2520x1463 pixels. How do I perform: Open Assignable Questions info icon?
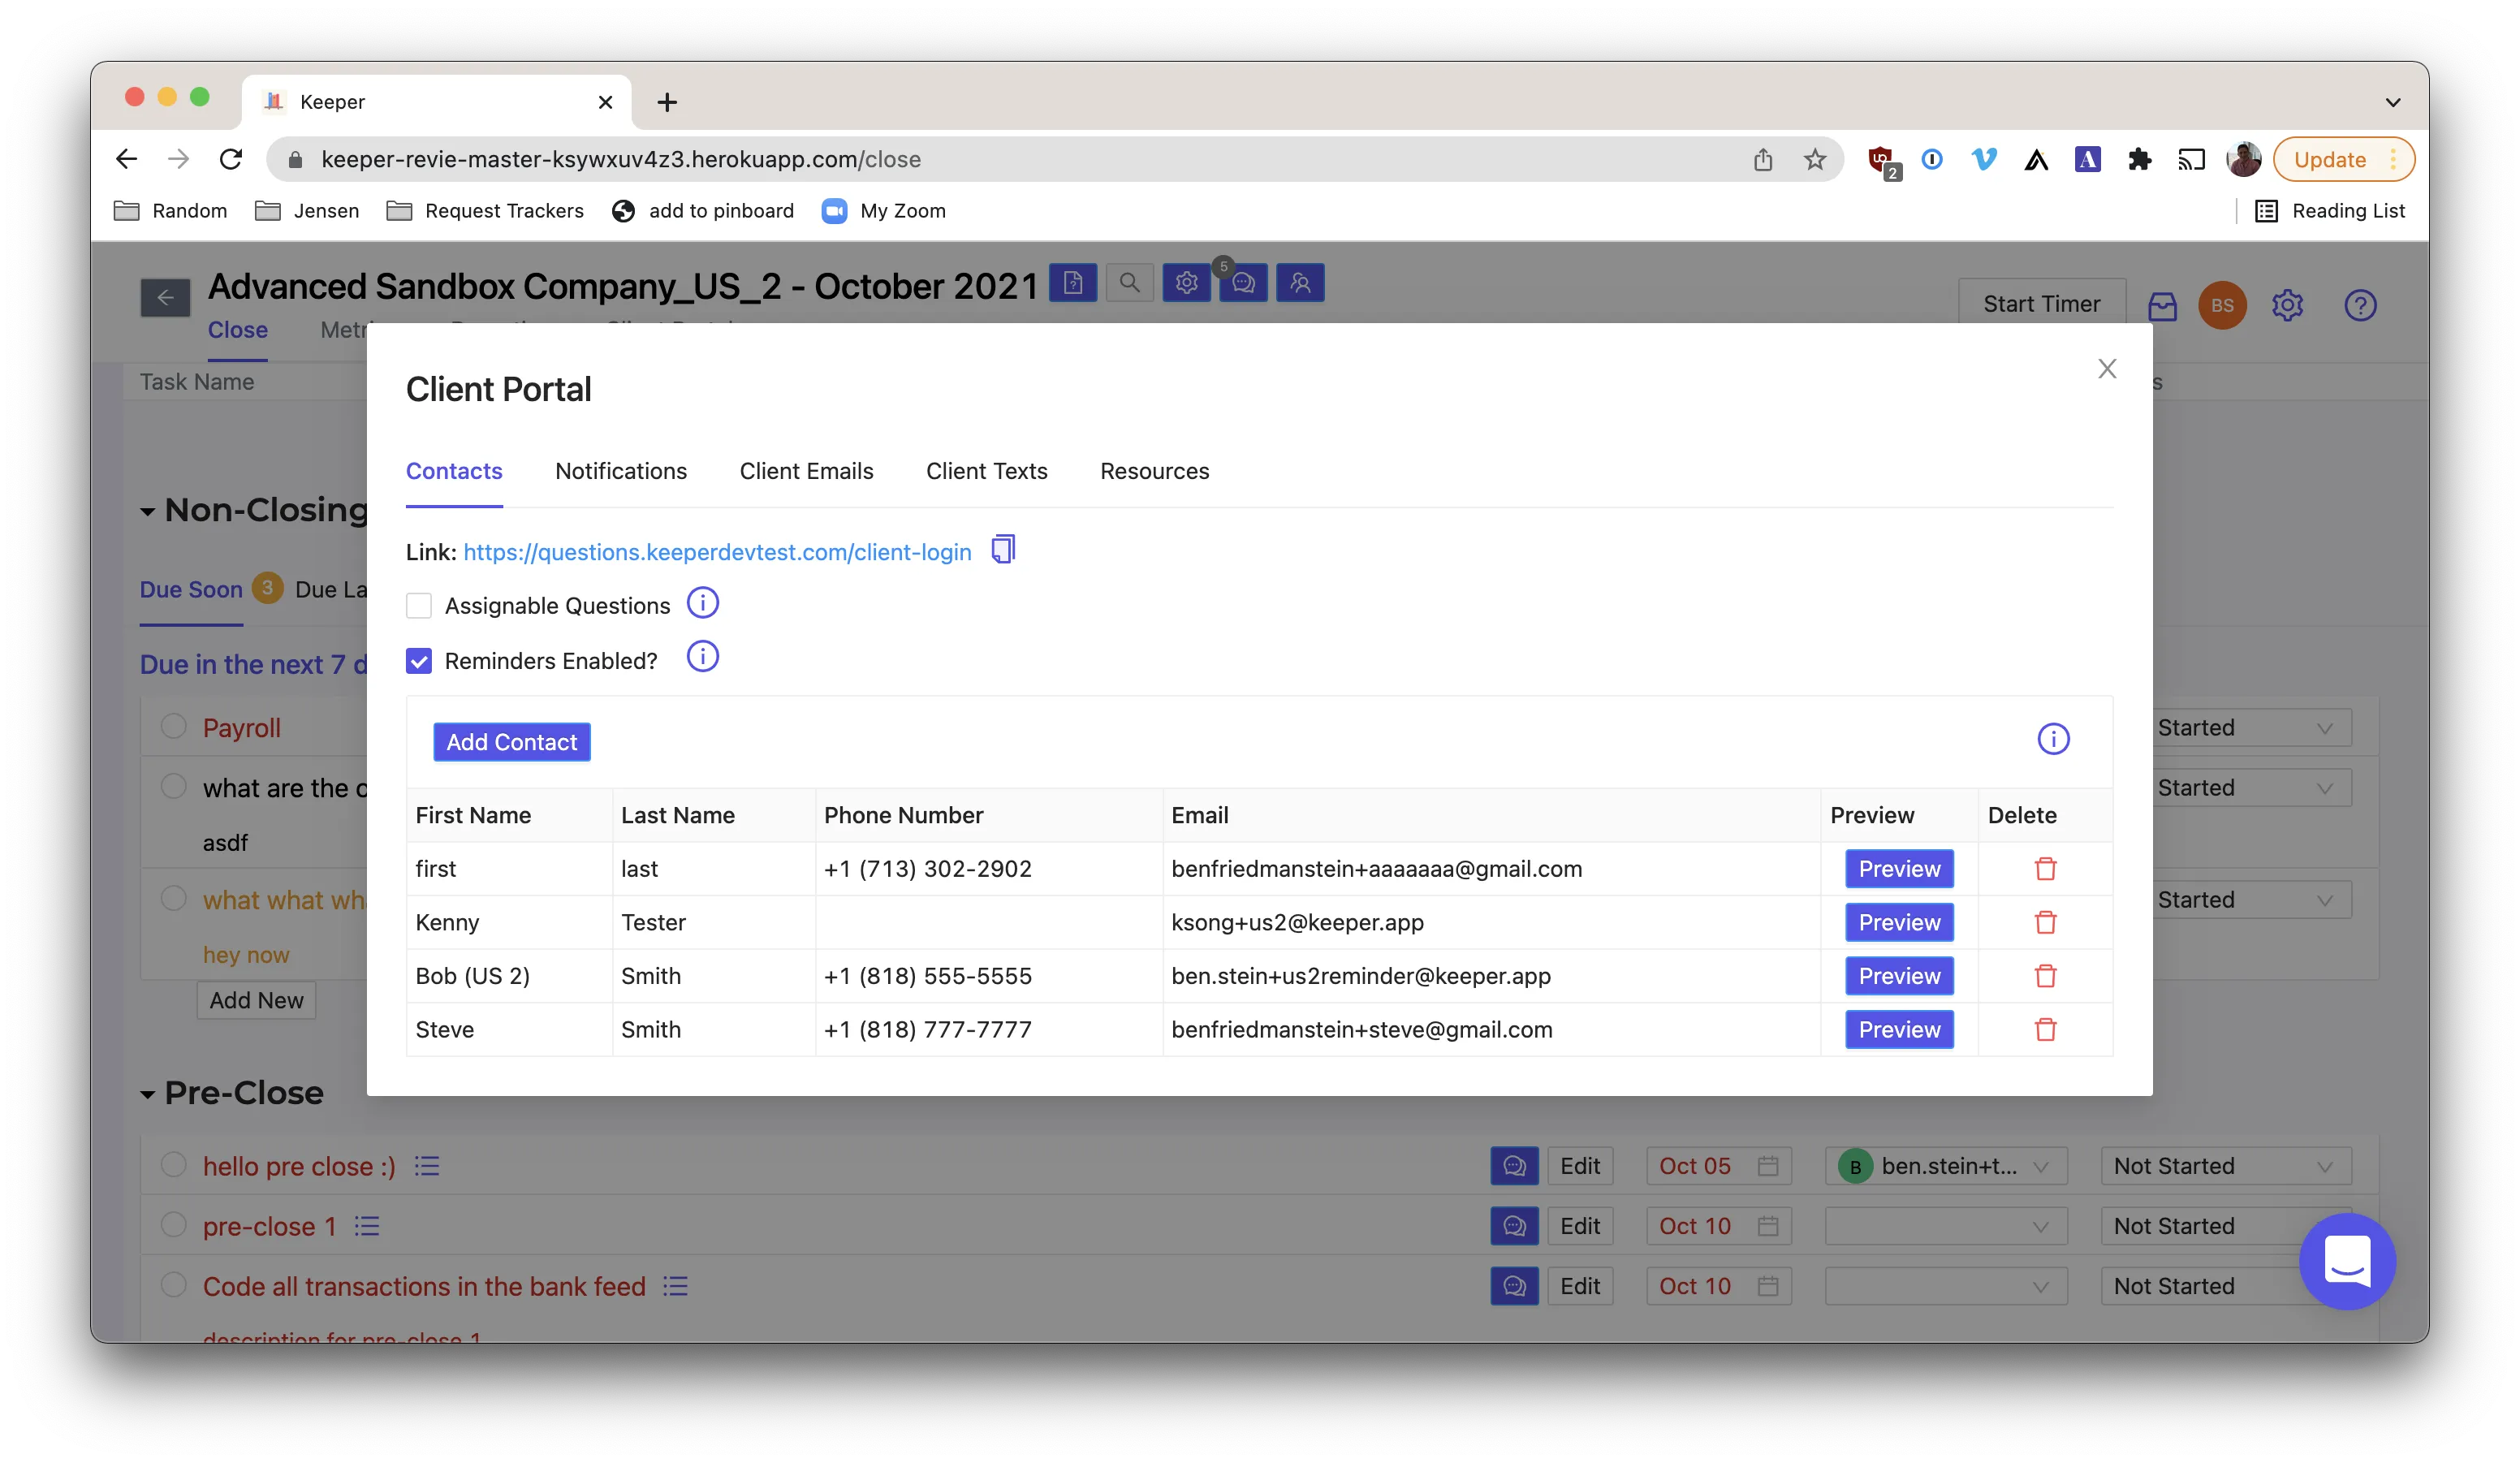point(703,603)
